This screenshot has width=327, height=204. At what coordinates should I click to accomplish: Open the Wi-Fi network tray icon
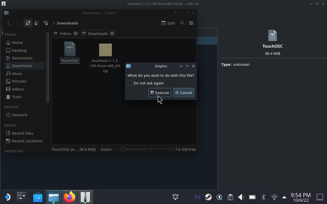coord(274,197)
